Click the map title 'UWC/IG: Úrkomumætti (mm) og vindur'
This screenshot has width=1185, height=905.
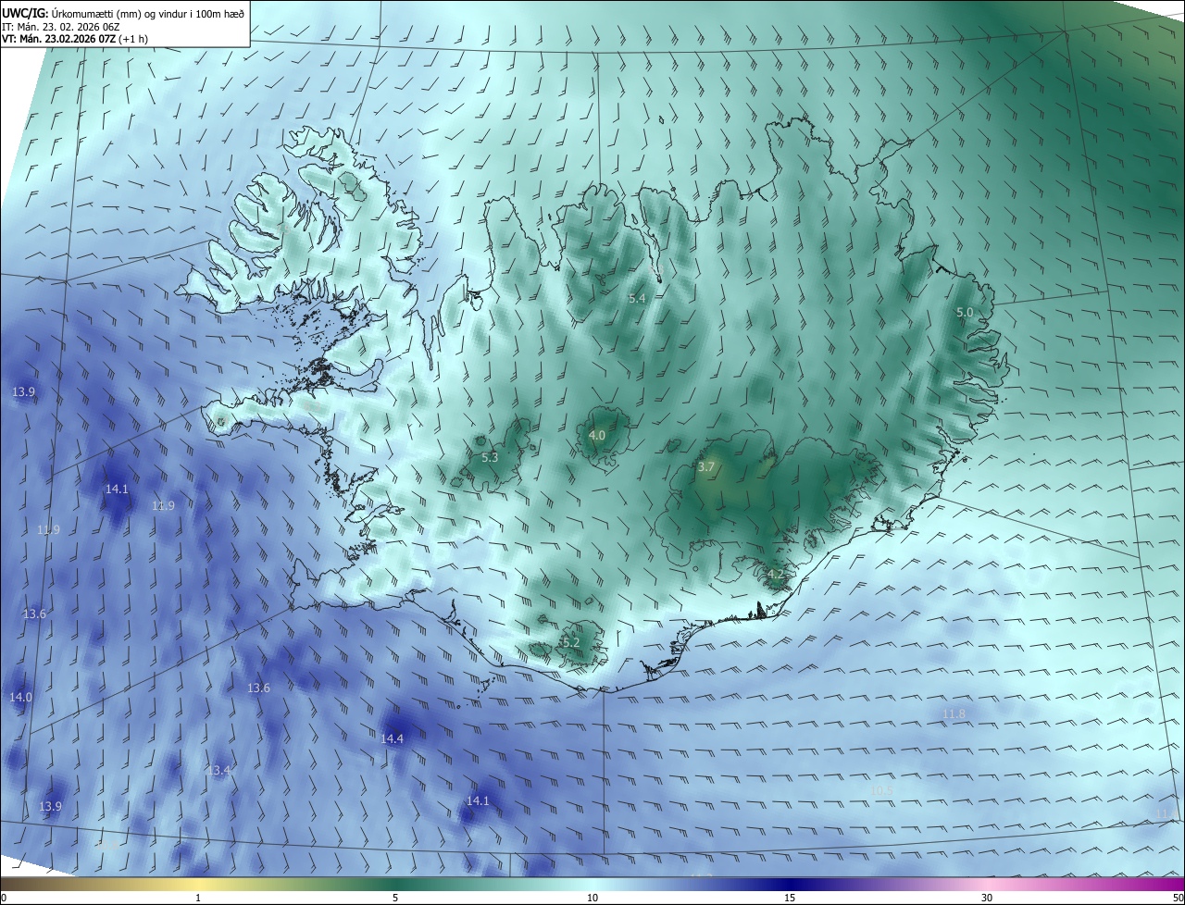pos(123,13)
